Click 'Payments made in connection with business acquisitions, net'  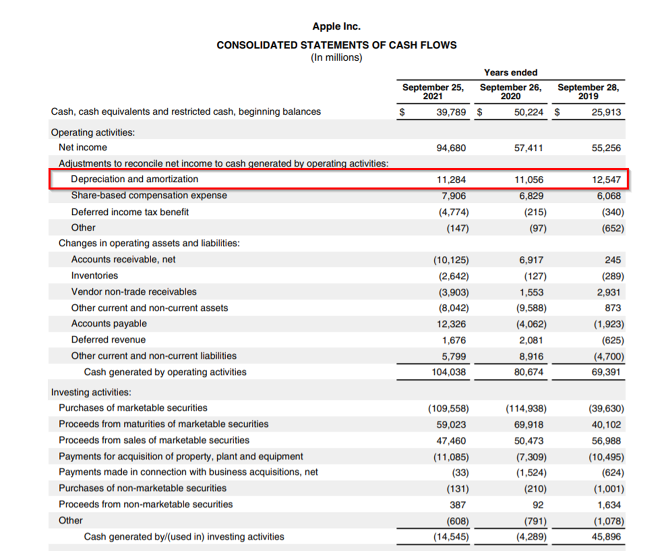pos(188,472)
